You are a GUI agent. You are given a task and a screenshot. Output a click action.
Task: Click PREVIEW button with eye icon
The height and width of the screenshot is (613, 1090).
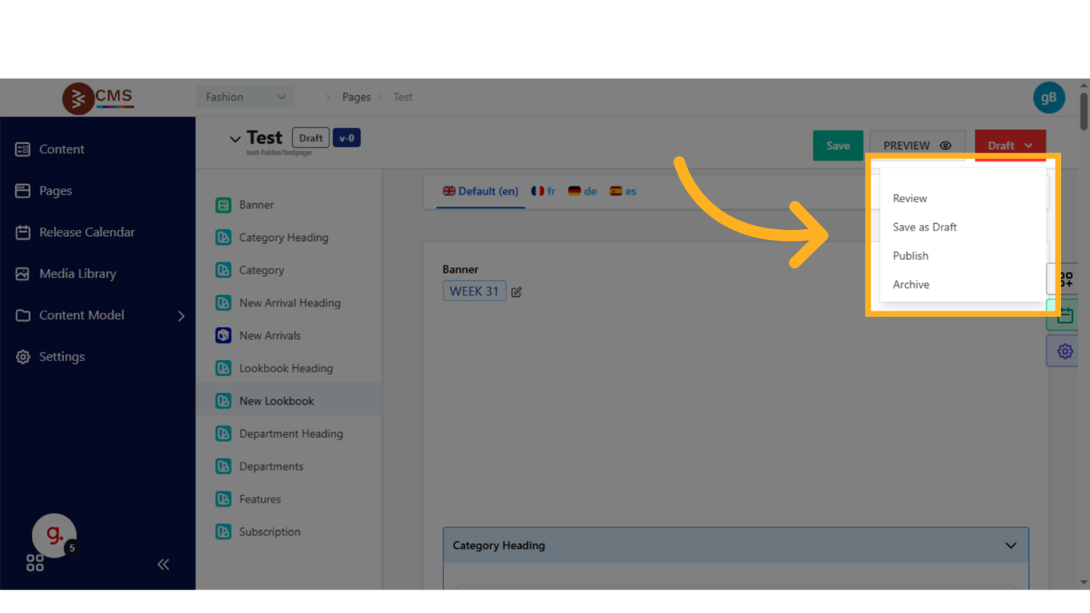click(916, 145)
